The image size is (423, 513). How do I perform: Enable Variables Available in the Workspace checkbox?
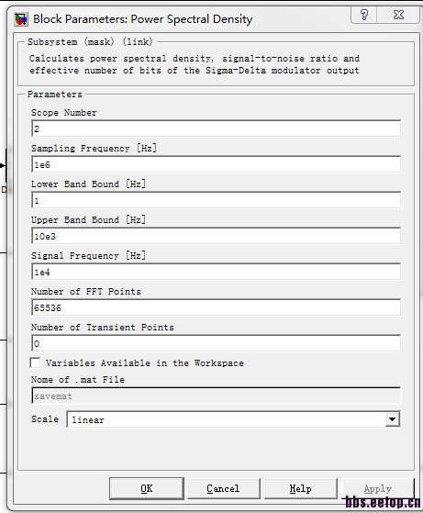pos(35,362)
